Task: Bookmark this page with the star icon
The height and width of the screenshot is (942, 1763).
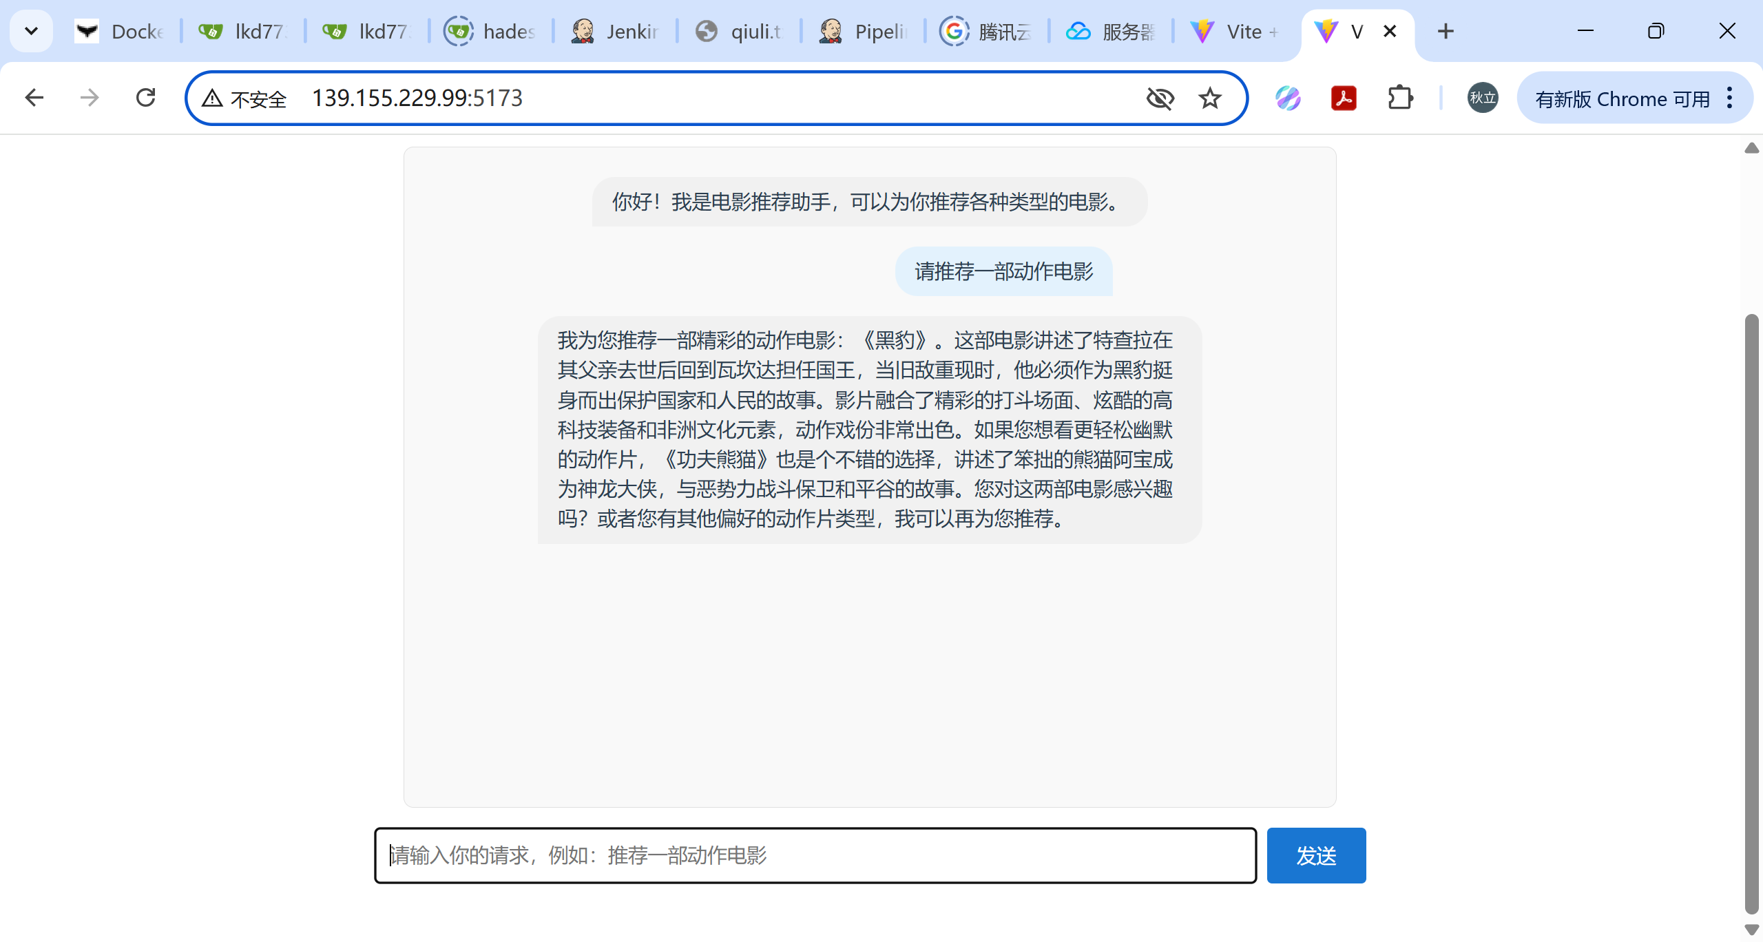Action: (x=1209, y=98)
